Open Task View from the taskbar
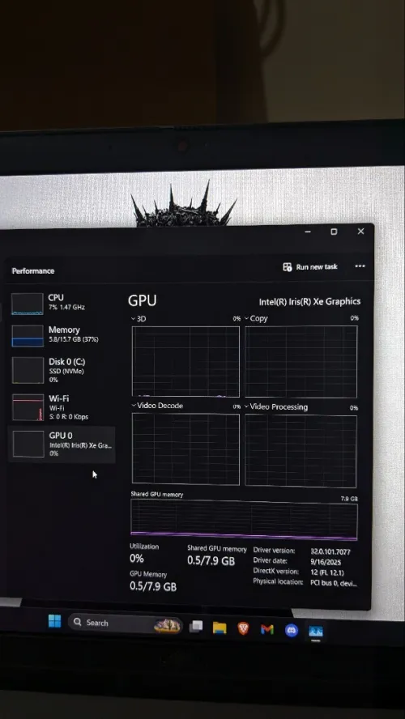Viewport: 405px width, 719px height. [196, 626]
